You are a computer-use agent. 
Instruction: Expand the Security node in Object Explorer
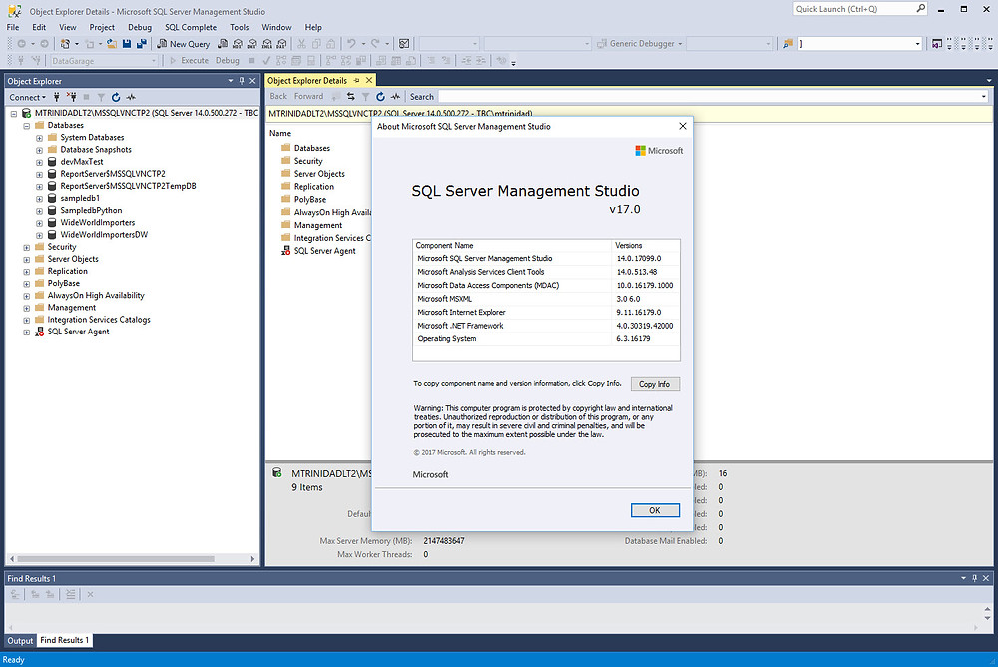[x=27, y=248]
